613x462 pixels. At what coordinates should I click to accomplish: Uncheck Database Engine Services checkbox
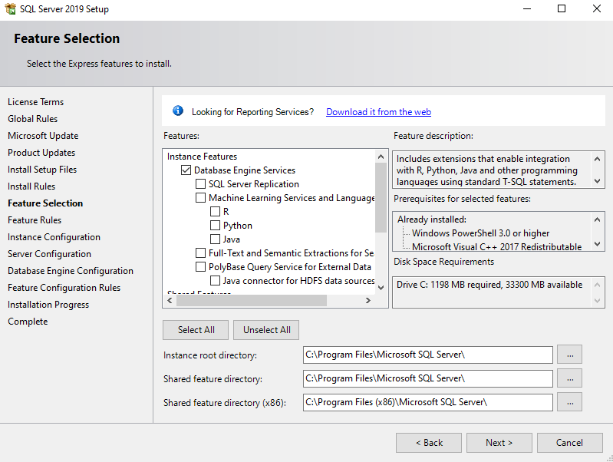pos(186,170)
